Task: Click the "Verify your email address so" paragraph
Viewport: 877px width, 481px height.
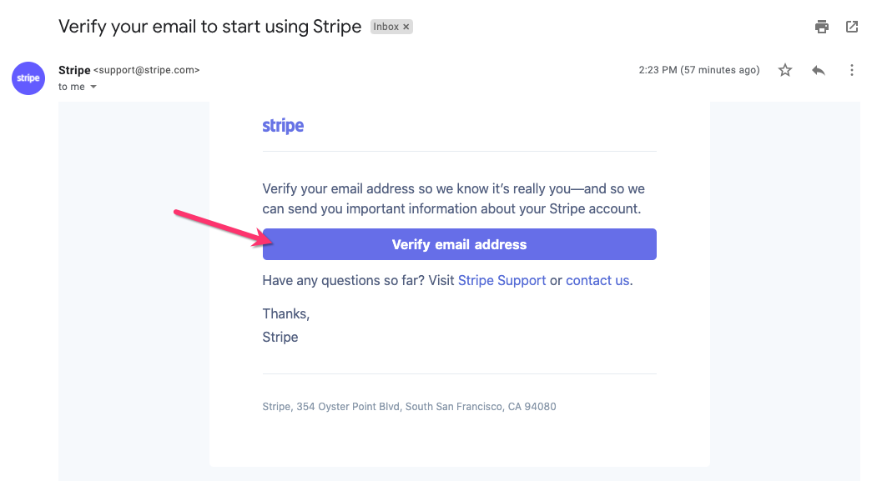Action: [x=453, y=198]
